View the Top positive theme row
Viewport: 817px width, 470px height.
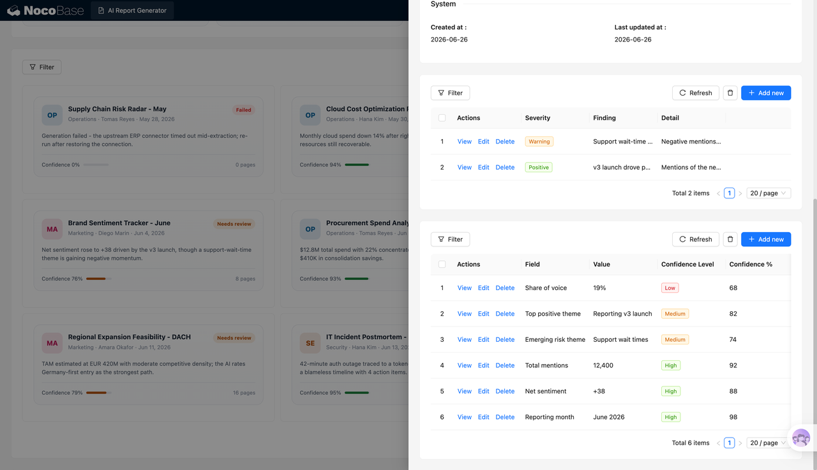tap(464, 314)
